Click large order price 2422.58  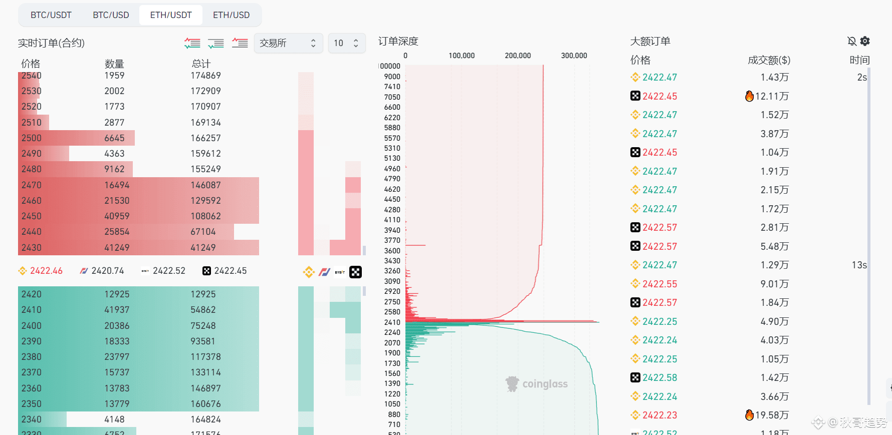pos(659,377)
